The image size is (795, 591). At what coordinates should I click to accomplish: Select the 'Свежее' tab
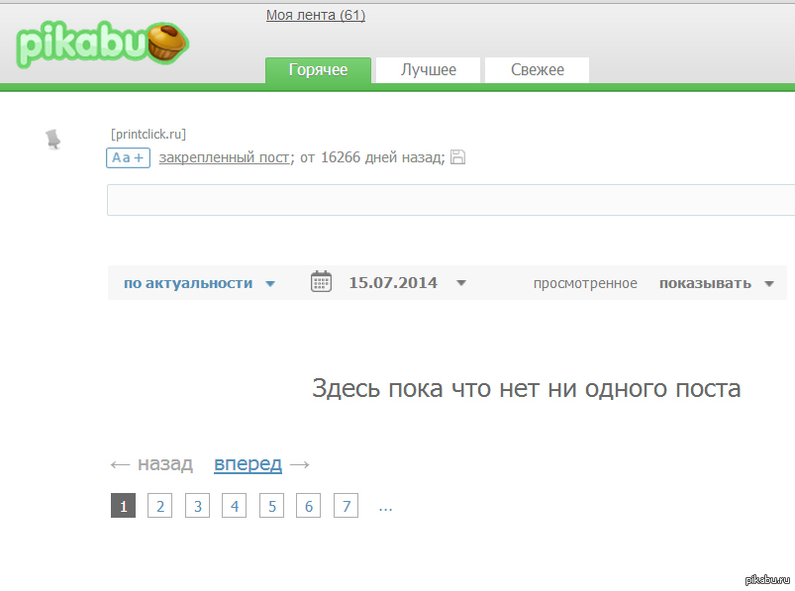538,70
